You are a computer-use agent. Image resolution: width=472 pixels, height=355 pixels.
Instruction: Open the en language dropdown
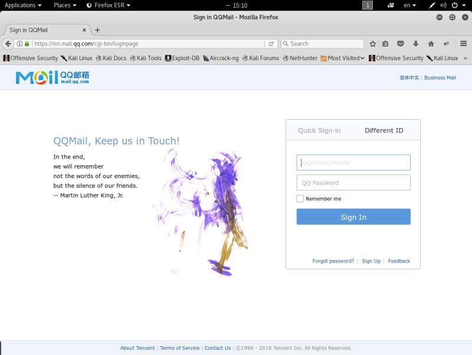(x=409, y=5)
